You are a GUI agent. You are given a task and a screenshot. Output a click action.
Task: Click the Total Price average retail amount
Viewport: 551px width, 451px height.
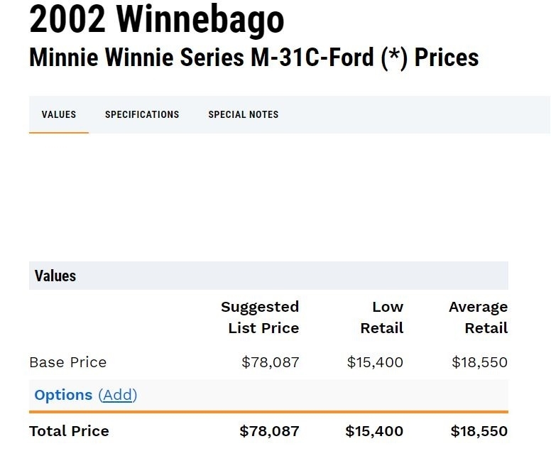[x=479, y=431]
